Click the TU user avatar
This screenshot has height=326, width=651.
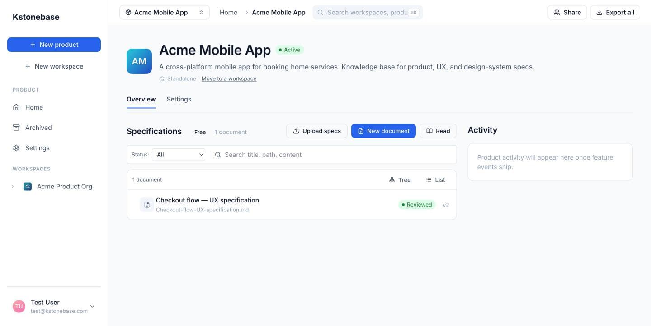[19, 307]
